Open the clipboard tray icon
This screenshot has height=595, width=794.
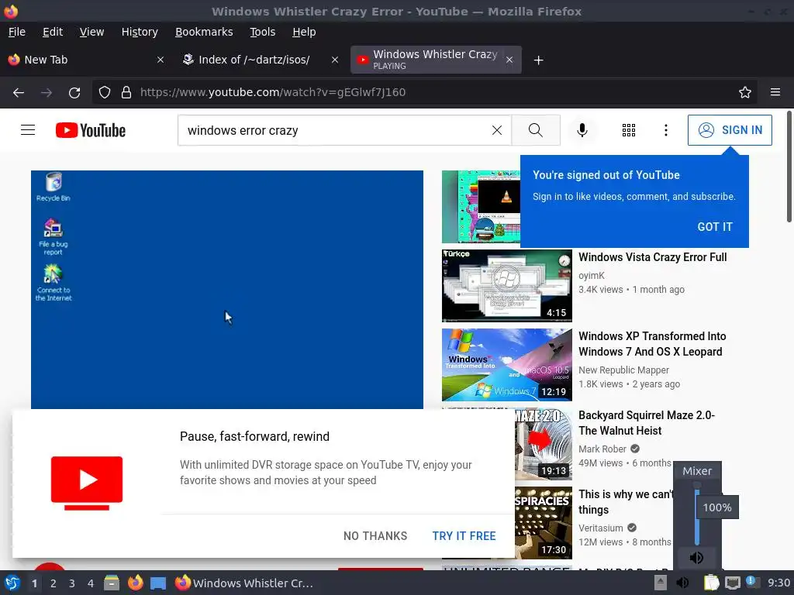coord(712,583)
